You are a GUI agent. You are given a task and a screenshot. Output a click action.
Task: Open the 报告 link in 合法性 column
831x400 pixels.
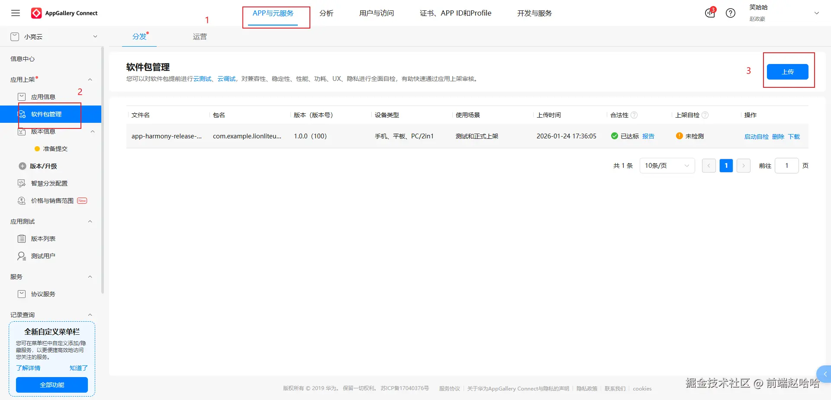pos(648,136)
